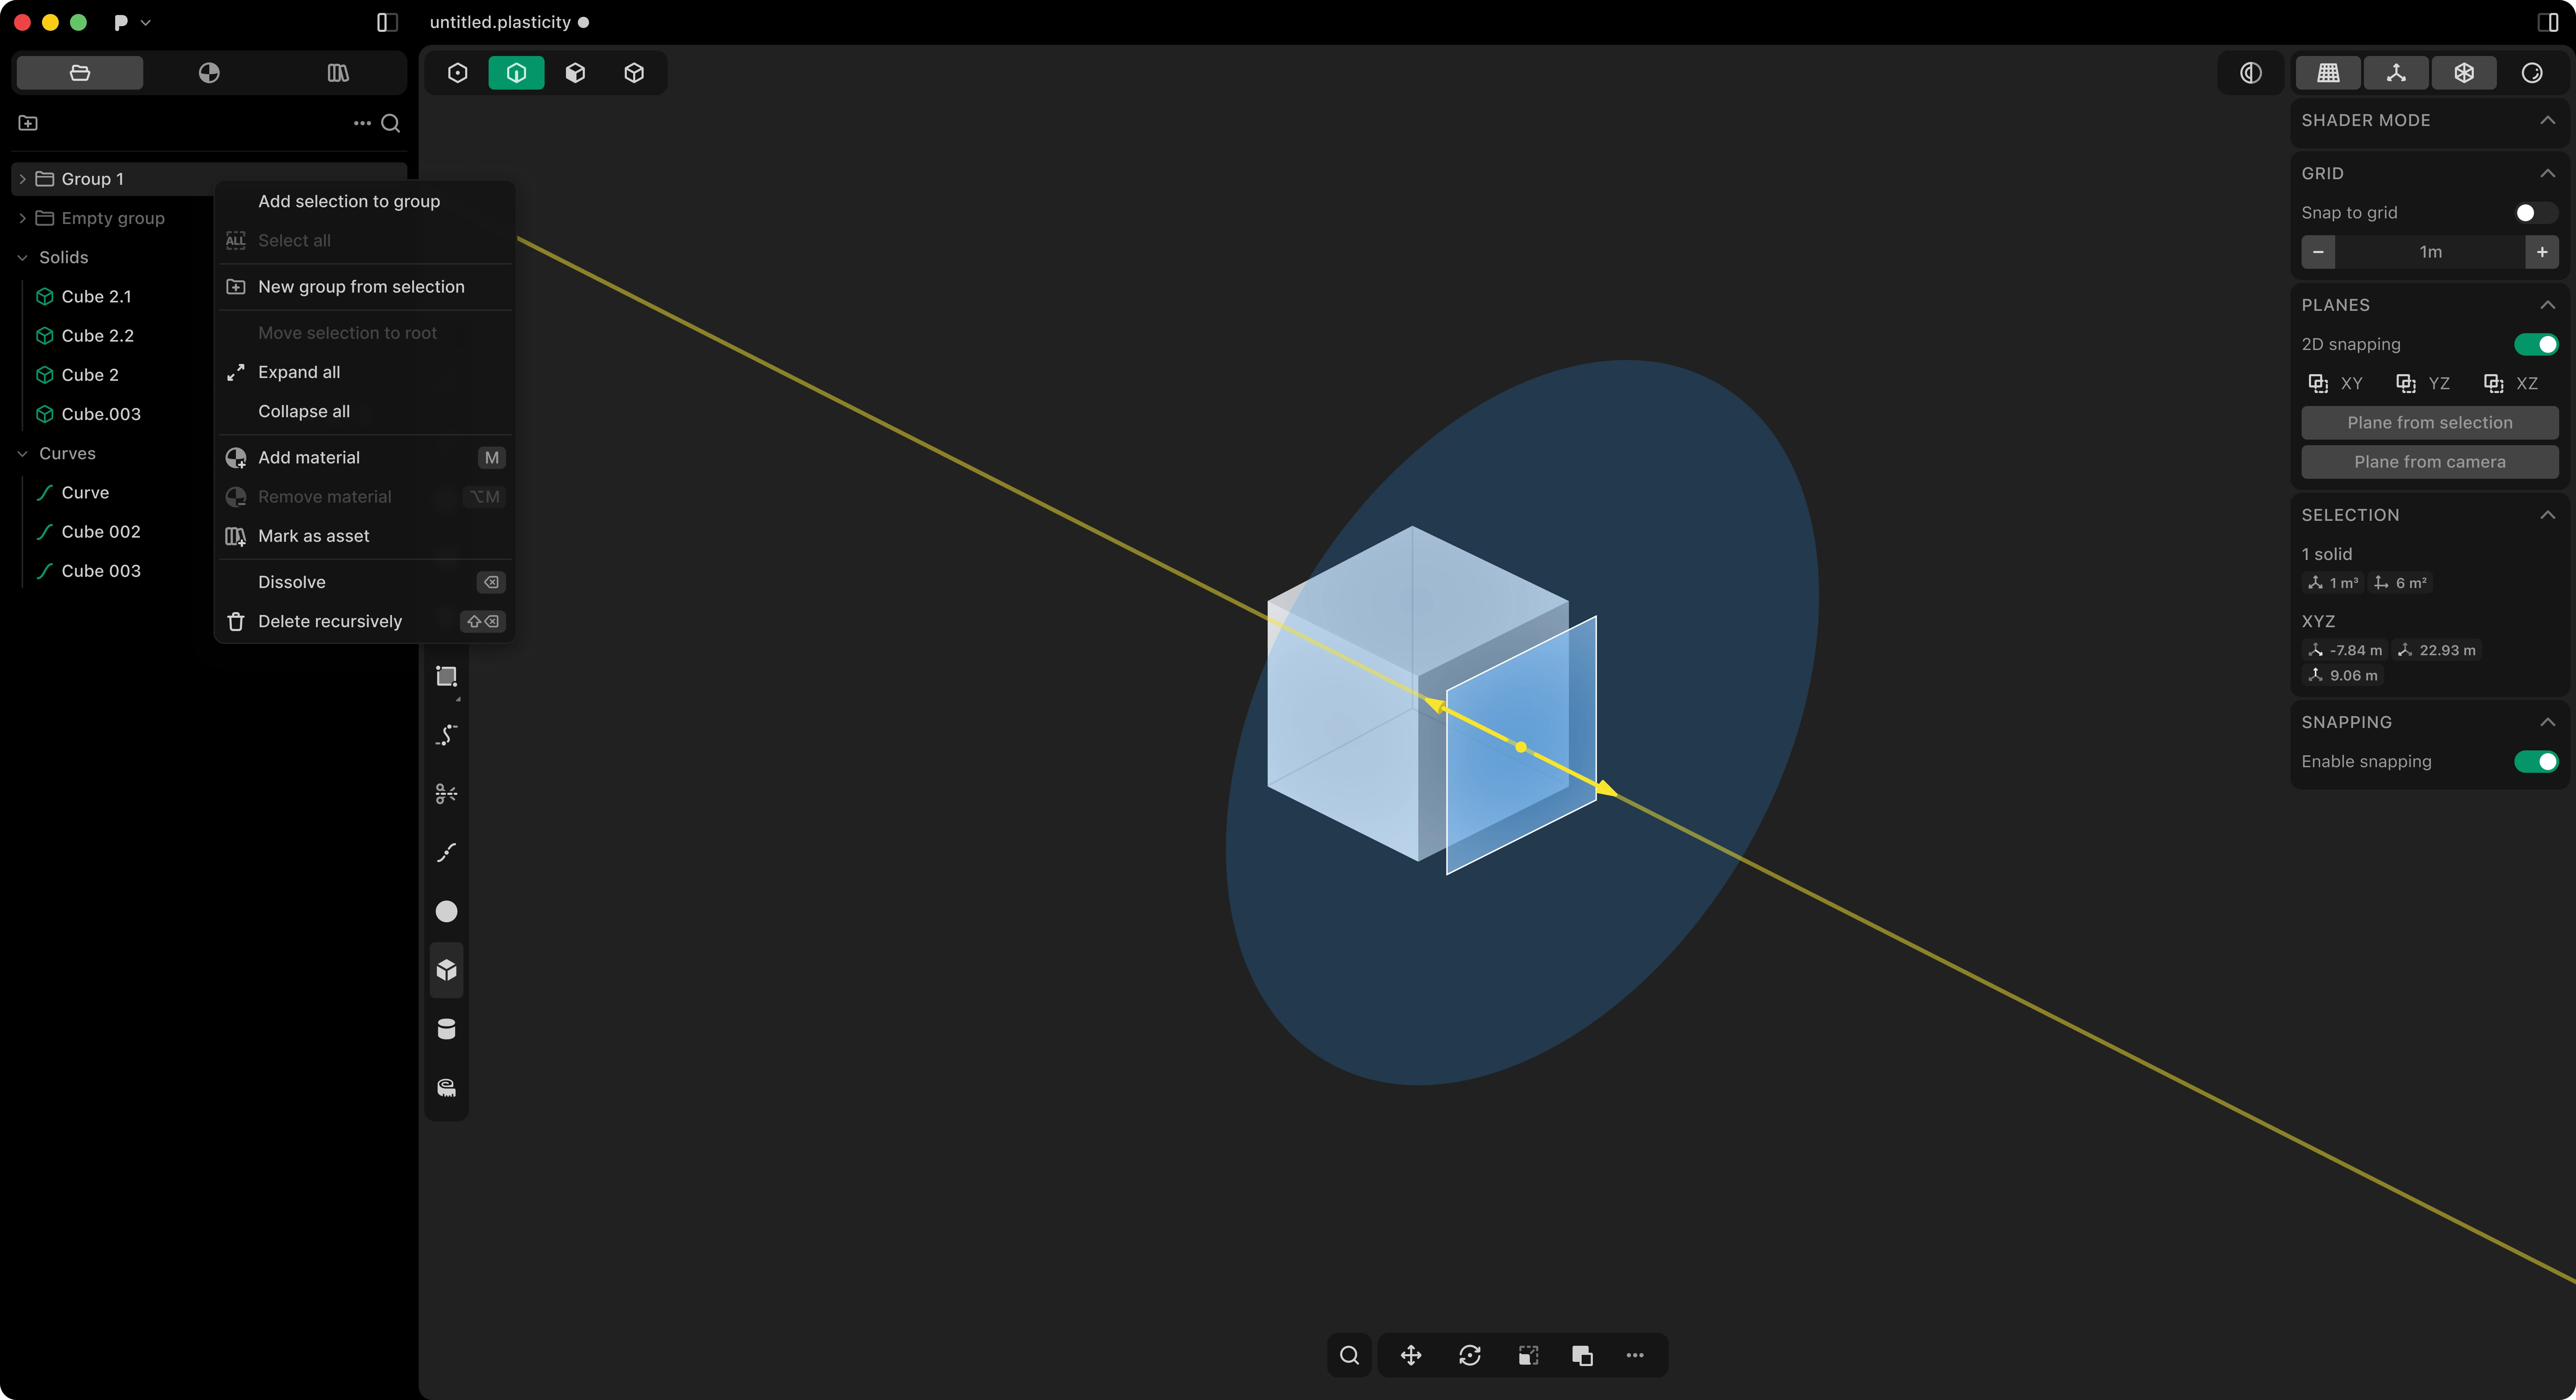Open more commands ellipsis in bottom bar
This screenshot has height=1400, width=2576.
point(1635,1355)
